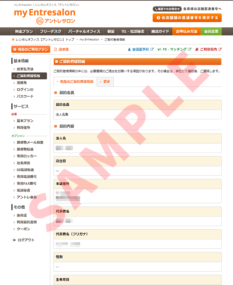Switch to the 変更 tab
233x285 pixels.
click(x=105, y=82)
